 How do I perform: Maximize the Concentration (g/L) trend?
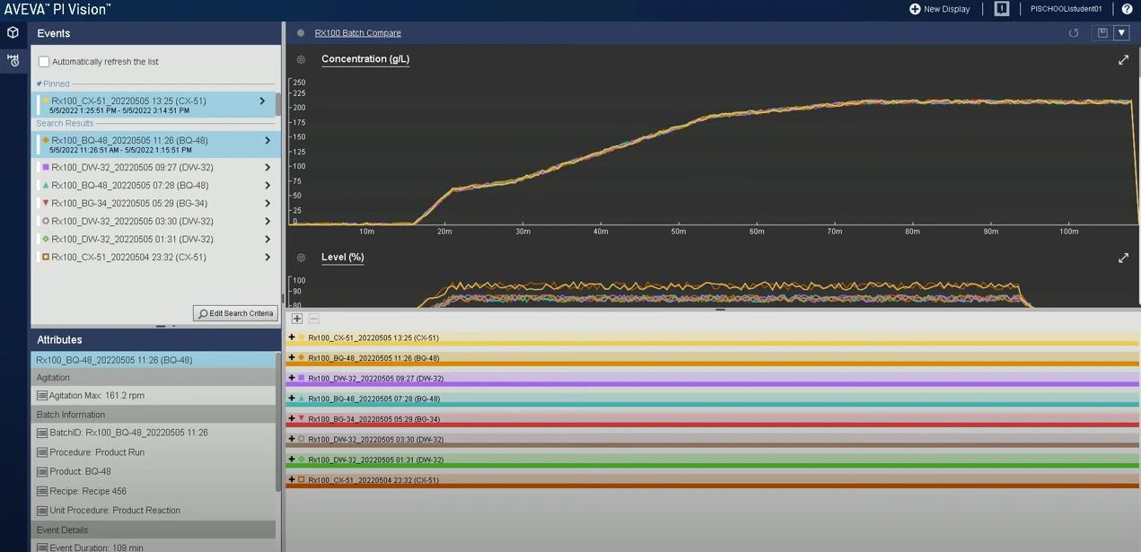tap(1123, 60)
